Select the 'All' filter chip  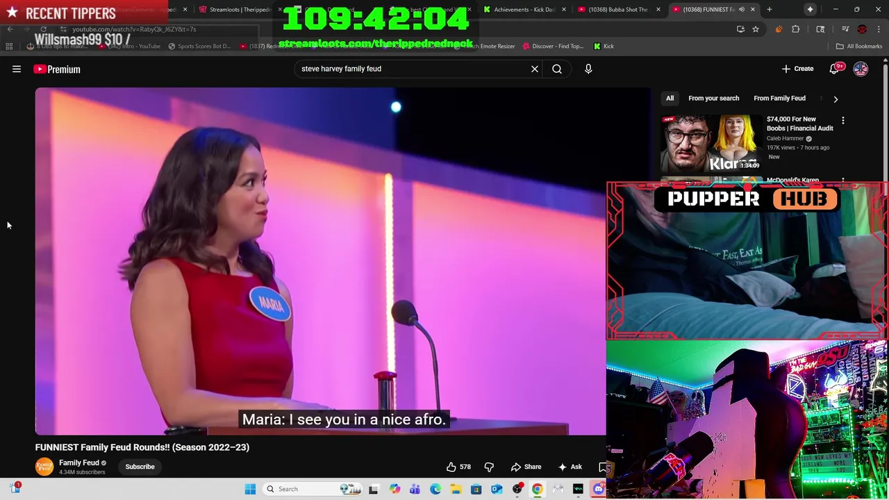[670, 98]
